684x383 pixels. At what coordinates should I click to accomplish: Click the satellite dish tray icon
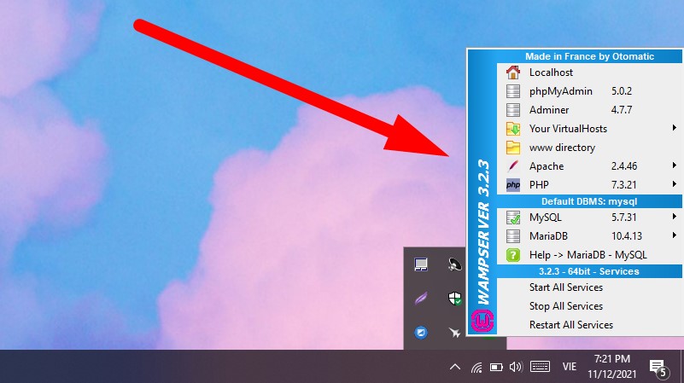[454, 264]
